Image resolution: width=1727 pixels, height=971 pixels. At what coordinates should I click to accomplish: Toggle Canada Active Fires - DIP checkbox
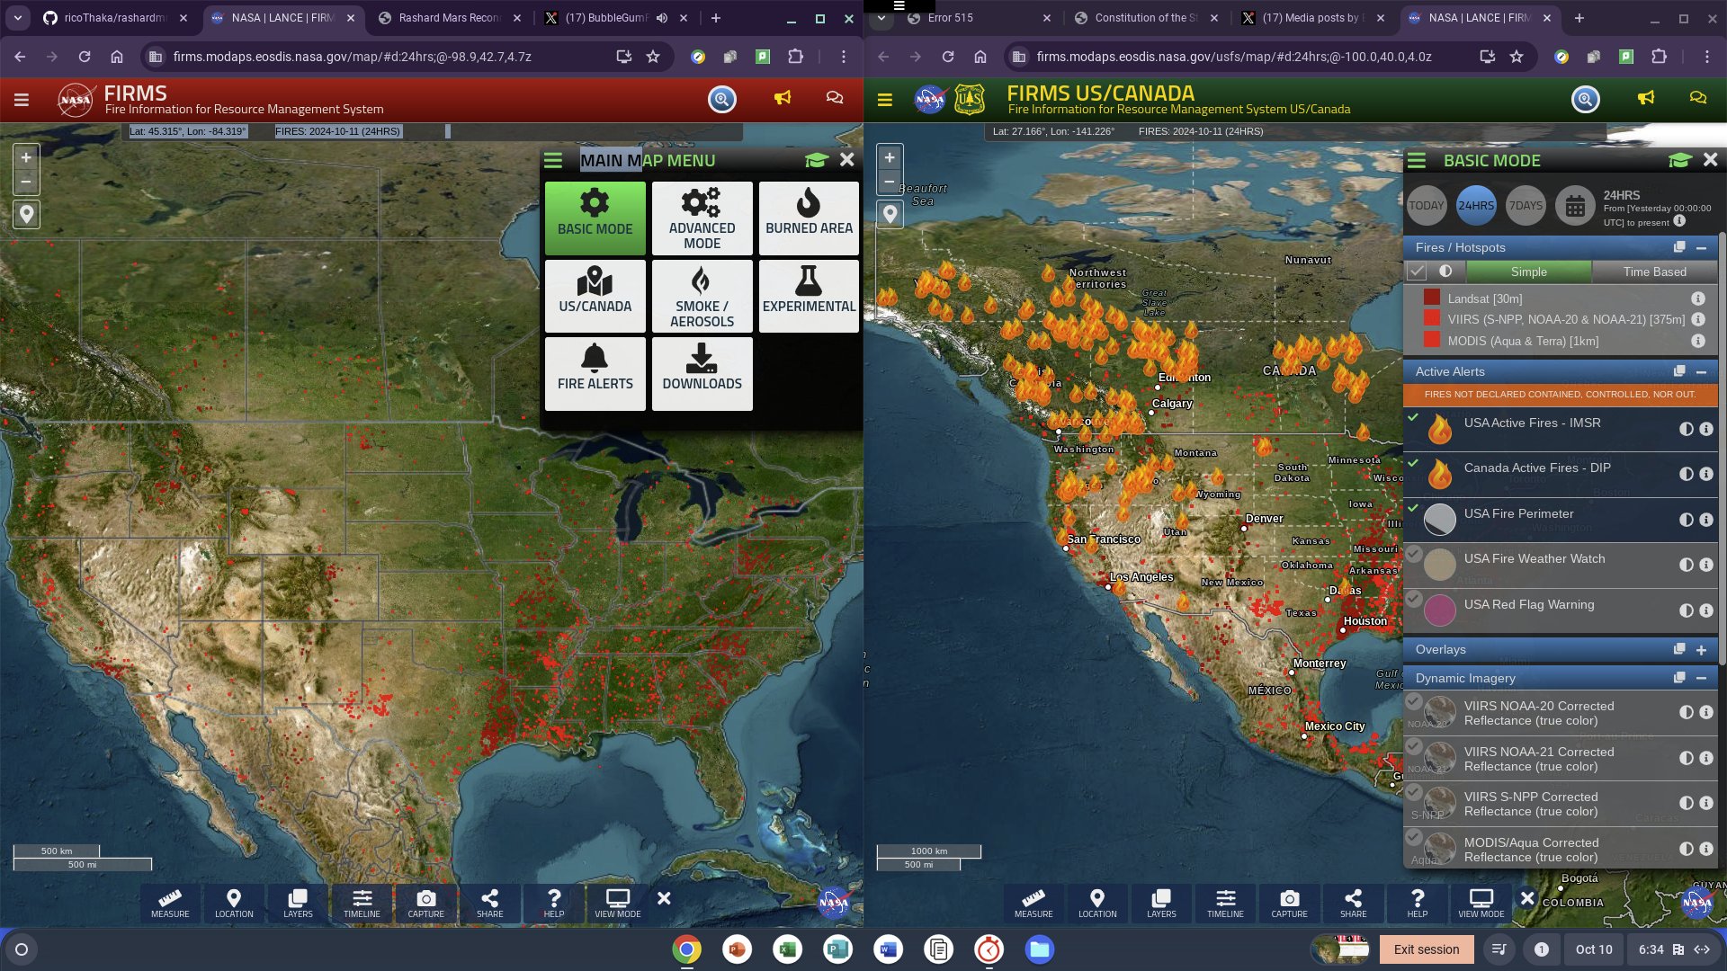tap(1413, 462)
